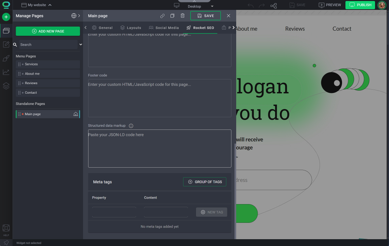Select the Services page in Menu Pages
This screenshot has height=246, width=389.
(x=48, y=64)
